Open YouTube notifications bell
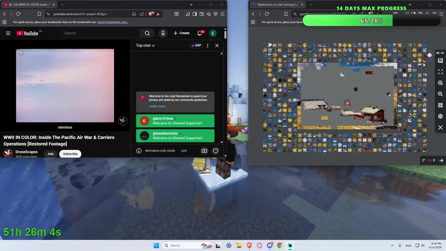Viewport: 446px width, 251px height. (200, 33)
